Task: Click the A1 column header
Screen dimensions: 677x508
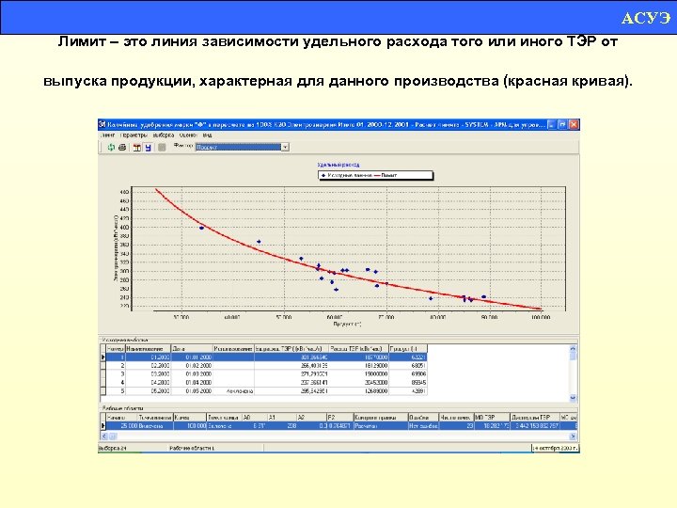Action: 281,418
